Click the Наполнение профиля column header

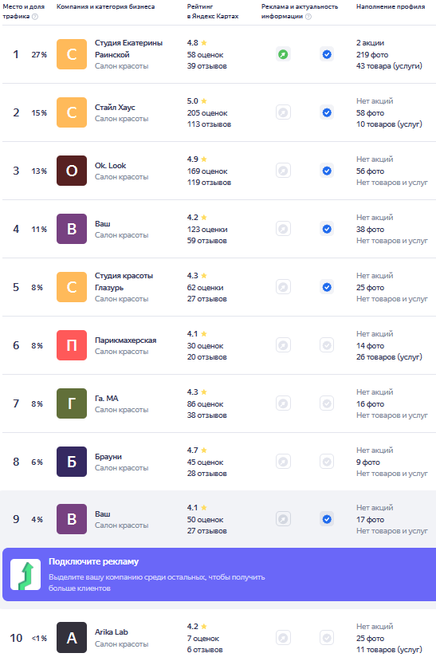click(391, 6)
